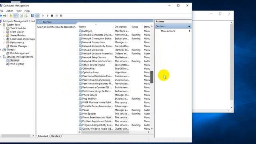Click the Up one level folder icon
Image resolution: width=256 pixels, height=144 pixels.
pos(11,16)
